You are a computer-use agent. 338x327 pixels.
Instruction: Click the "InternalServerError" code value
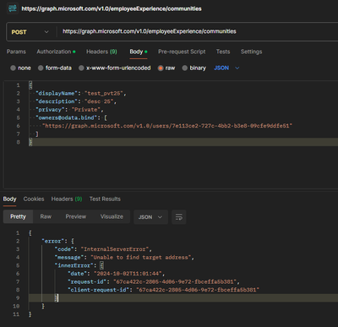pyautogui.click(x=115, y=249)
